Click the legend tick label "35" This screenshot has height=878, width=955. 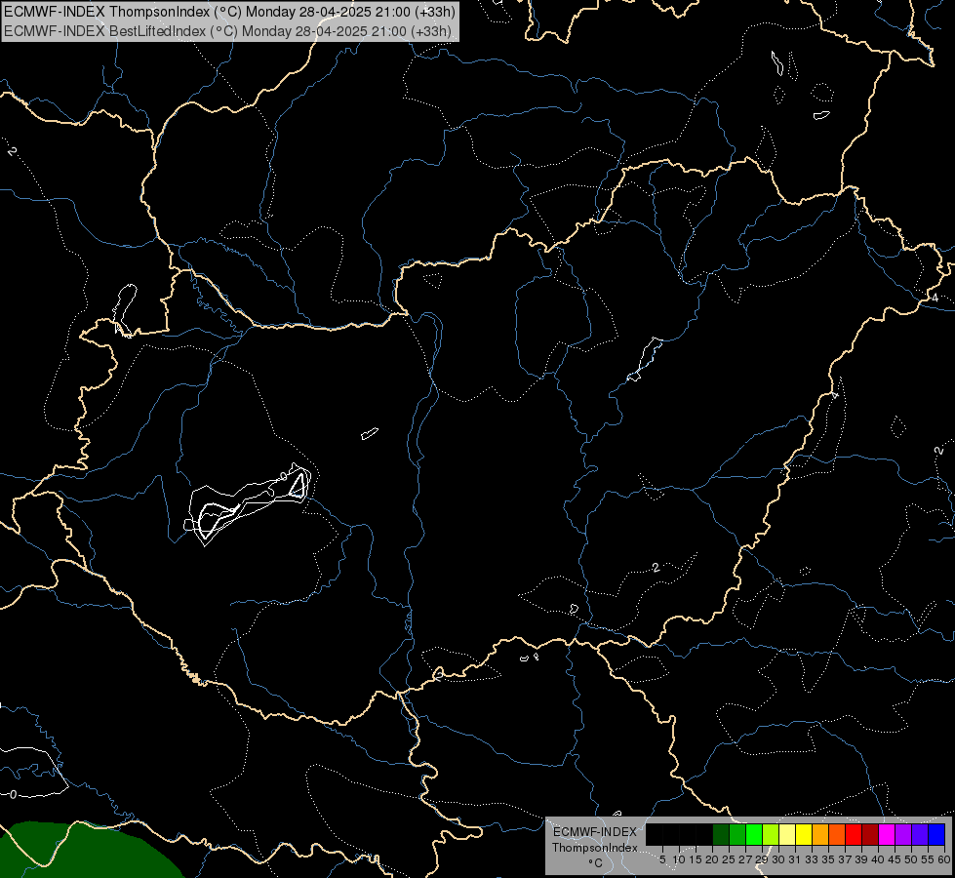coord(828,859)
